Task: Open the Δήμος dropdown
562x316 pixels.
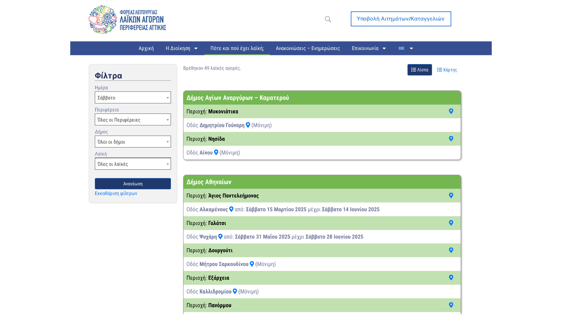Action: click(x=133, y=142)
